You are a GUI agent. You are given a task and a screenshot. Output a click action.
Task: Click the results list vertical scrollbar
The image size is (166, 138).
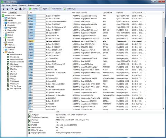click(x=164, y=42)
